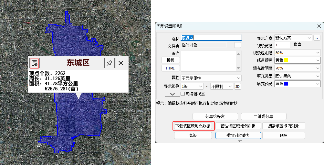The height and width of the screenshot is (165, 324).
Task: Click the 周长: 31.126英里 text
Action: pyautogui.click(x=50, y=78)
